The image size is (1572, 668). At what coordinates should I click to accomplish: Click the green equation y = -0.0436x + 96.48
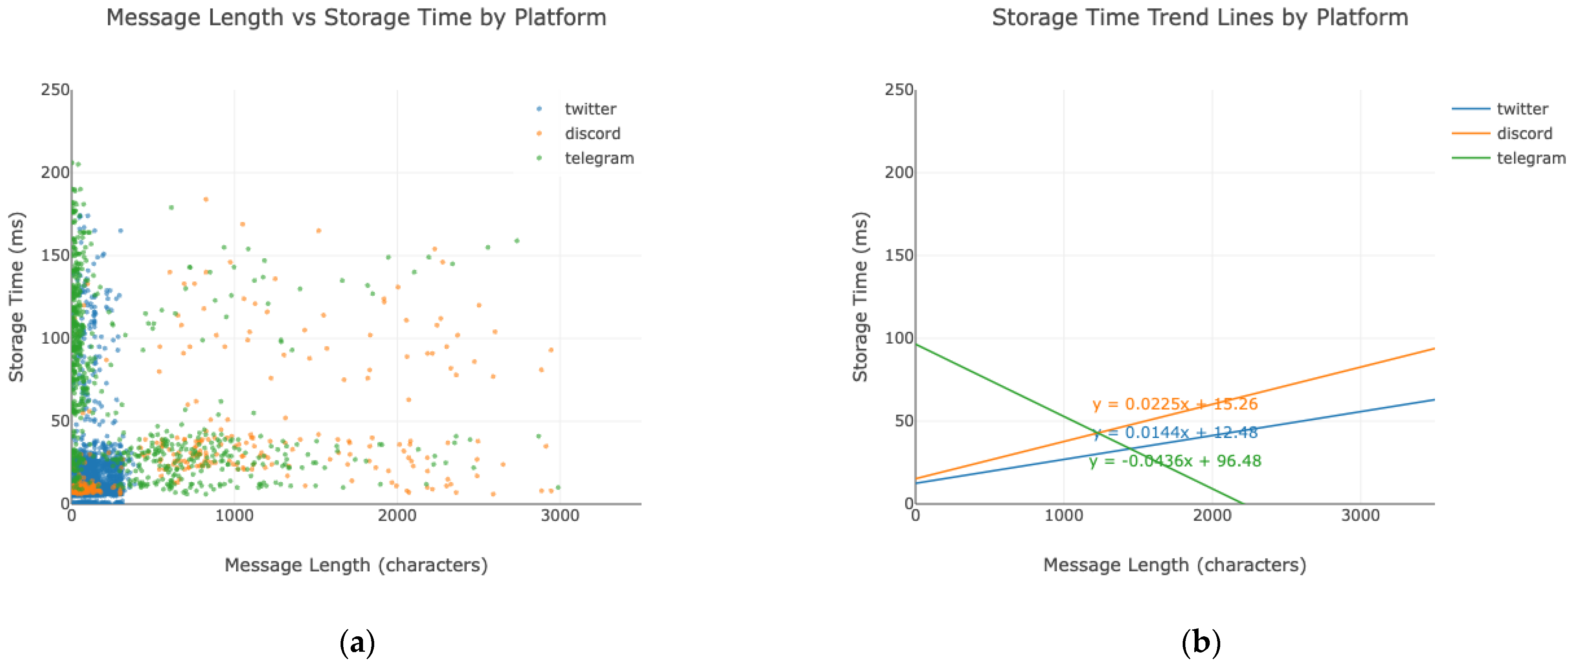pos(1175,461)
